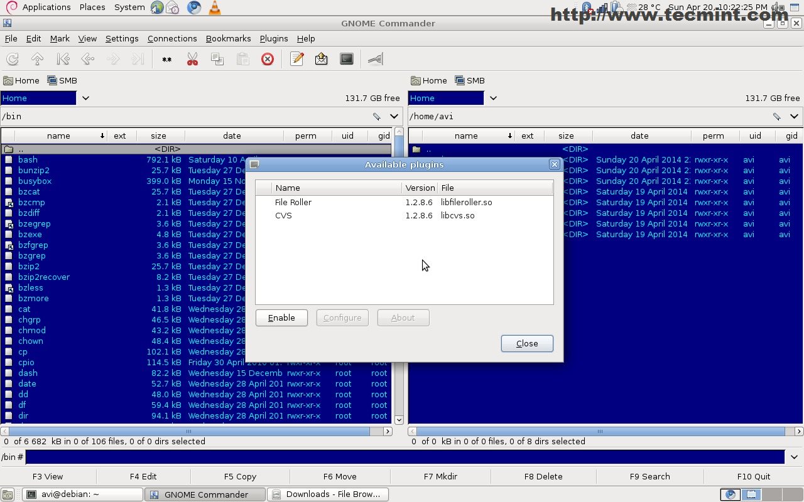Launch VLC from the top panel

214,8
